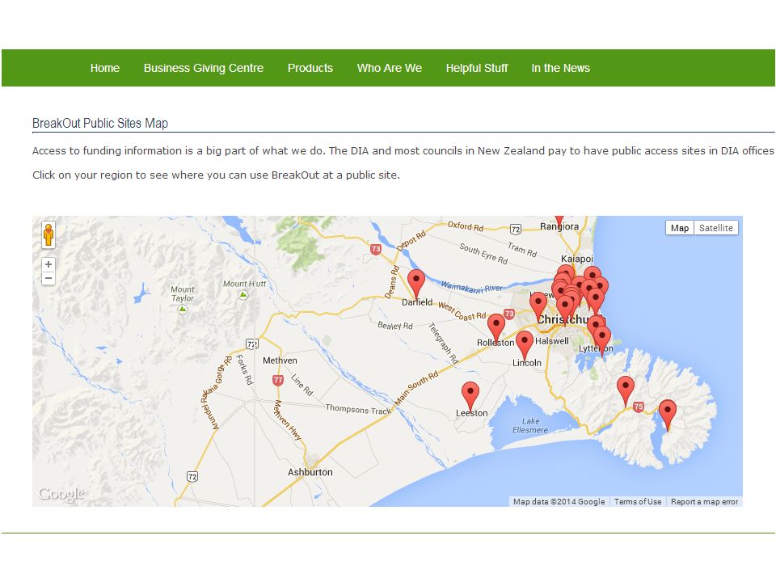776x582 pixels.
Task: Zoom in the map with plus button
Action: point(48,264)
